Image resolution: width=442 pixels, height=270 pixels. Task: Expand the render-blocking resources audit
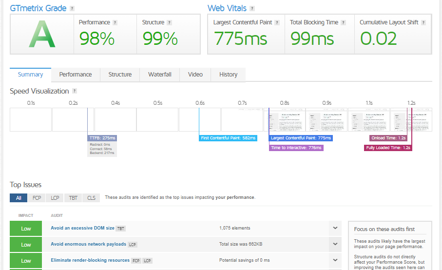click(335, 260)
